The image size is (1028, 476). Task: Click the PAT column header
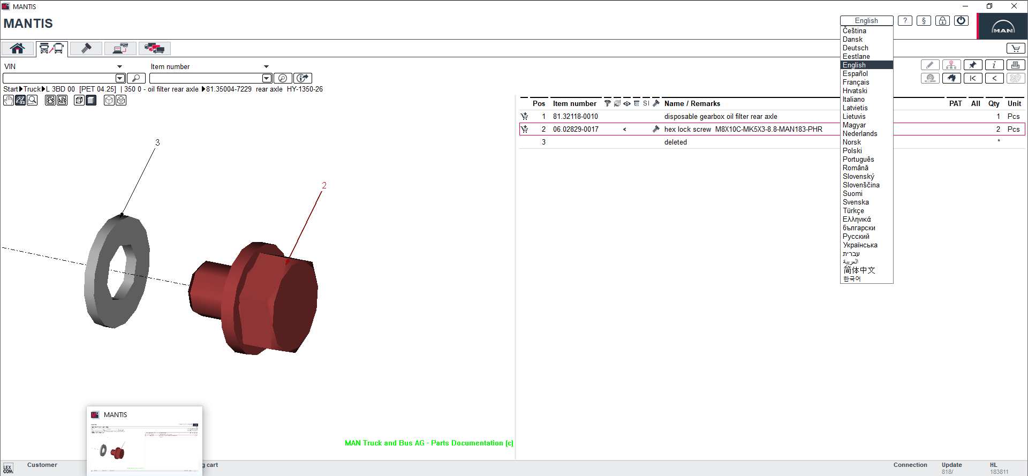pyautogui.click(x=955, y=104)
